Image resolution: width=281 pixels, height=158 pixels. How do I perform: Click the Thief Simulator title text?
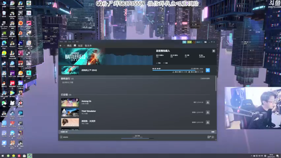[89, 111]
